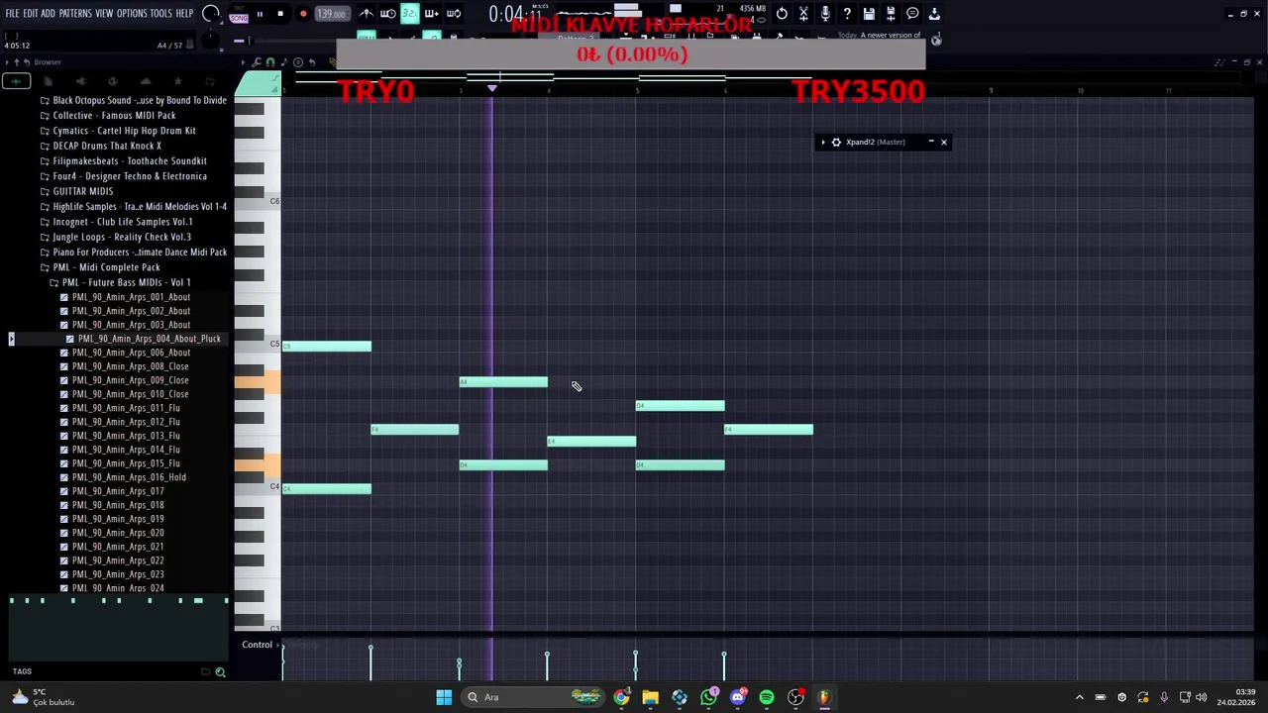
Task: Expand Black Octopus Sound folder
Action: click(134, 100)
